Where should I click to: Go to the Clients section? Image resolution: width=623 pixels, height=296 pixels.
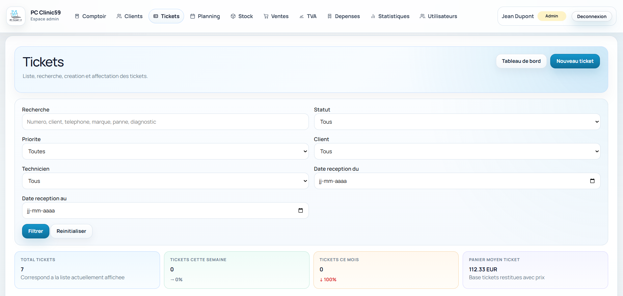130,16
